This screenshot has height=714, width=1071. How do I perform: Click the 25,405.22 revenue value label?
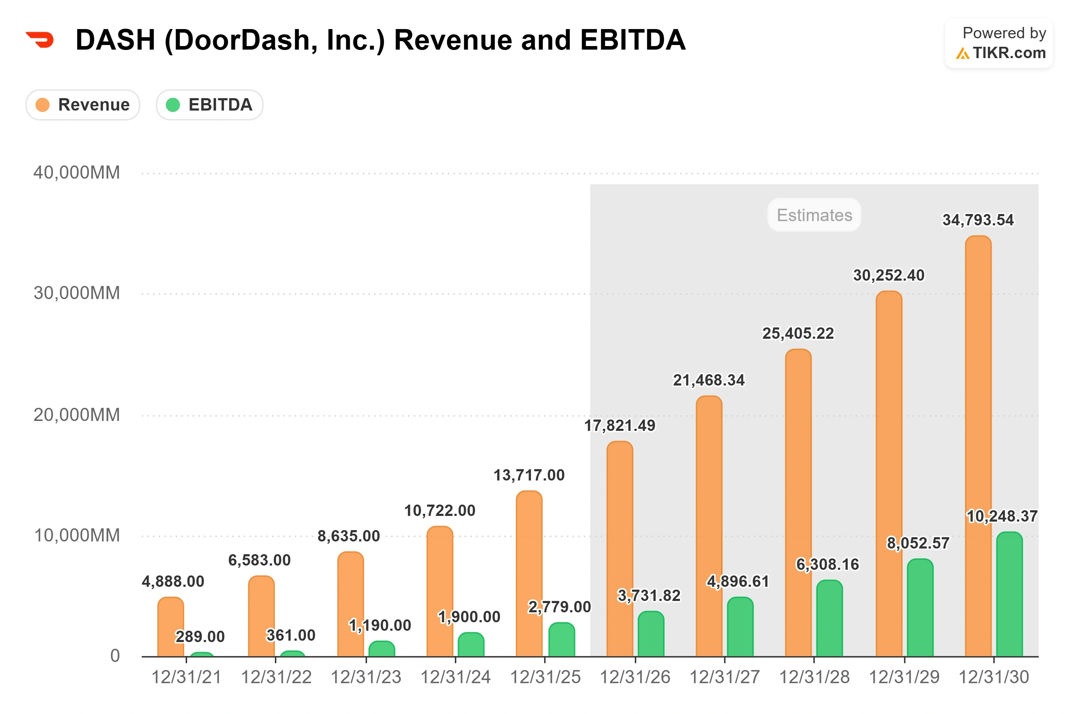click(x=798, y=333)
